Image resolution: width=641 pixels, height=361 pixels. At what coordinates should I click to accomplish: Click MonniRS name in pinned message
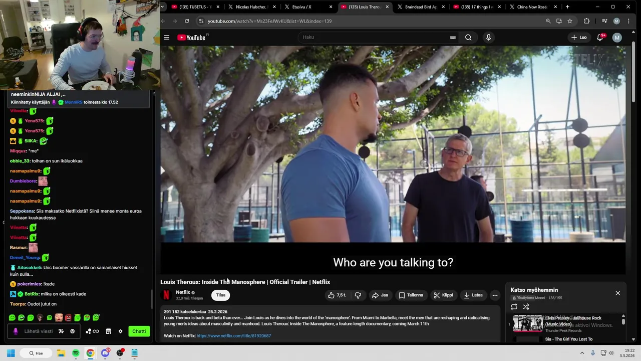(x=73, y=102)
